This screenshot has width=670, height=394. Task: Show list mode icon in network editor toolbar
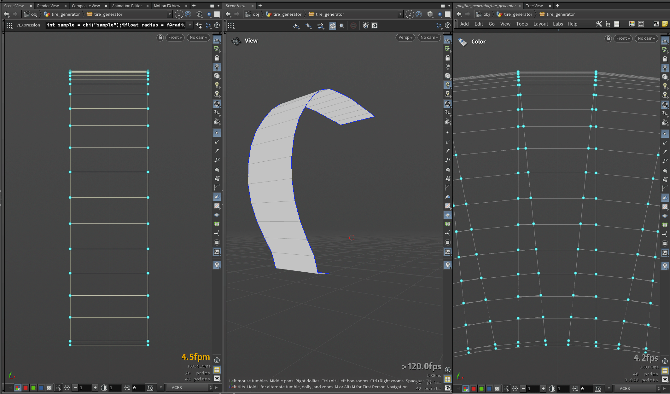[x=617, y=24]
